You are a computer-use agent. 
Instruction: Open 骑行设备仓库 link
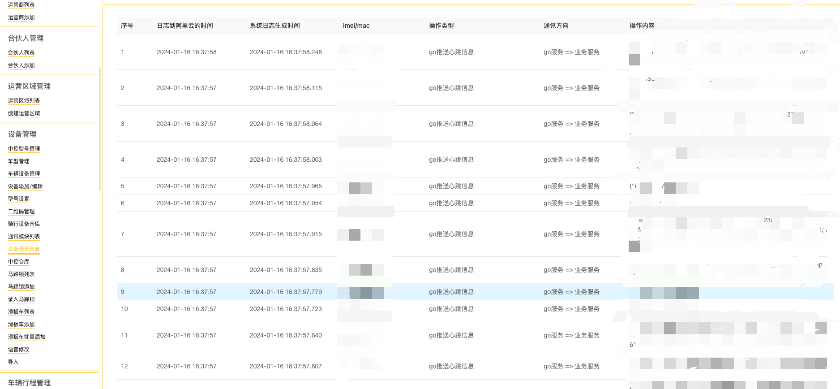click(x=24, y=224)
